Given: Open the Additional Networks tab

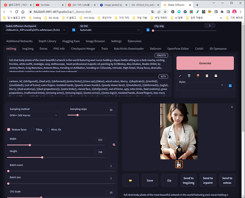Looking at the screenshot, I should (x=19, y=41).
